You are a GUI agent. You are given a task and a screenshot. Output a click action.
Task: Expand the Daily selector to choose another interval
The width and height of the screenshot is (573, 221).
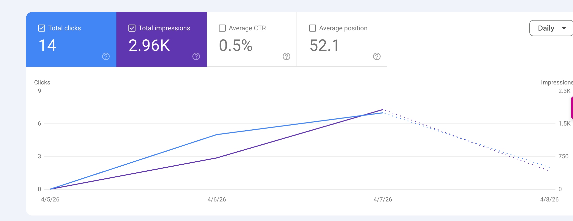point(551,28)
